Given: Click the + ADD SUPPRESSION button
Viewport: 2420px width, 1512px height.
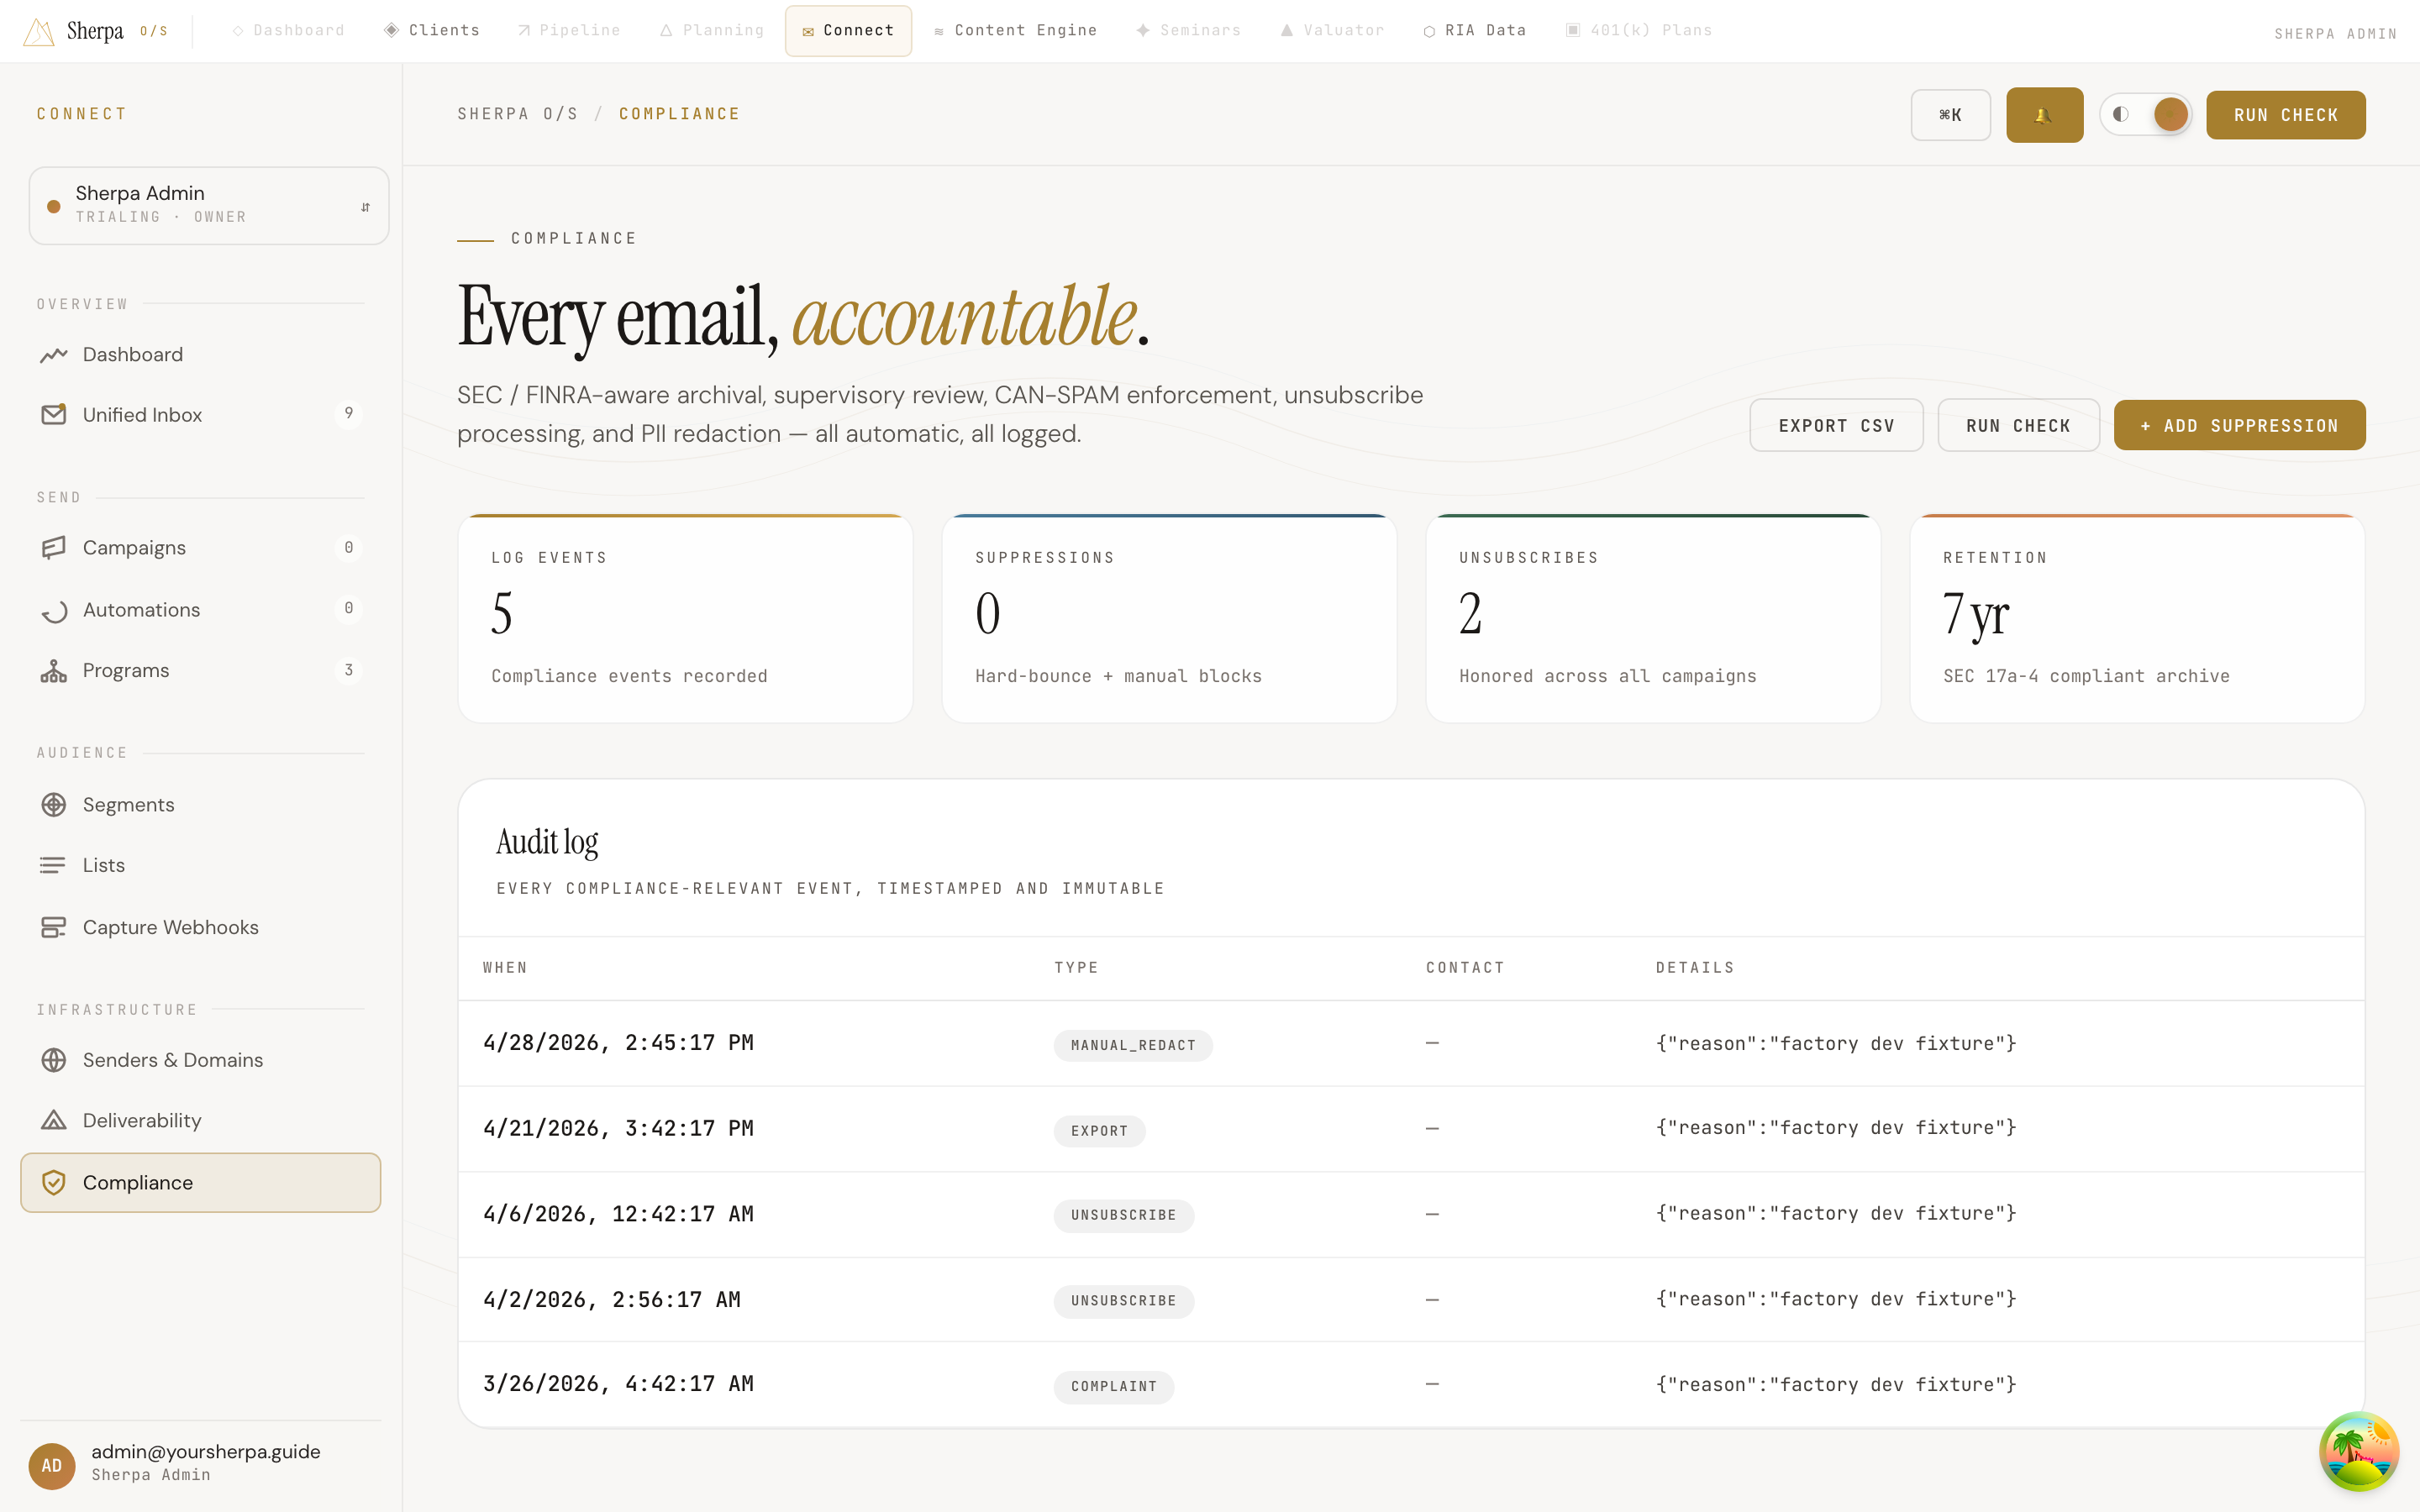Looking at the screenshot, I should click(x=2239, y=425).
